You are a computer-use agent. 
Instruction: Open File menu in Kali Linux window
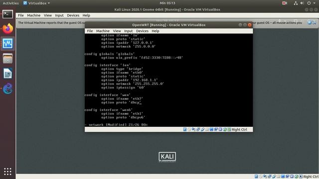(20, 15)
